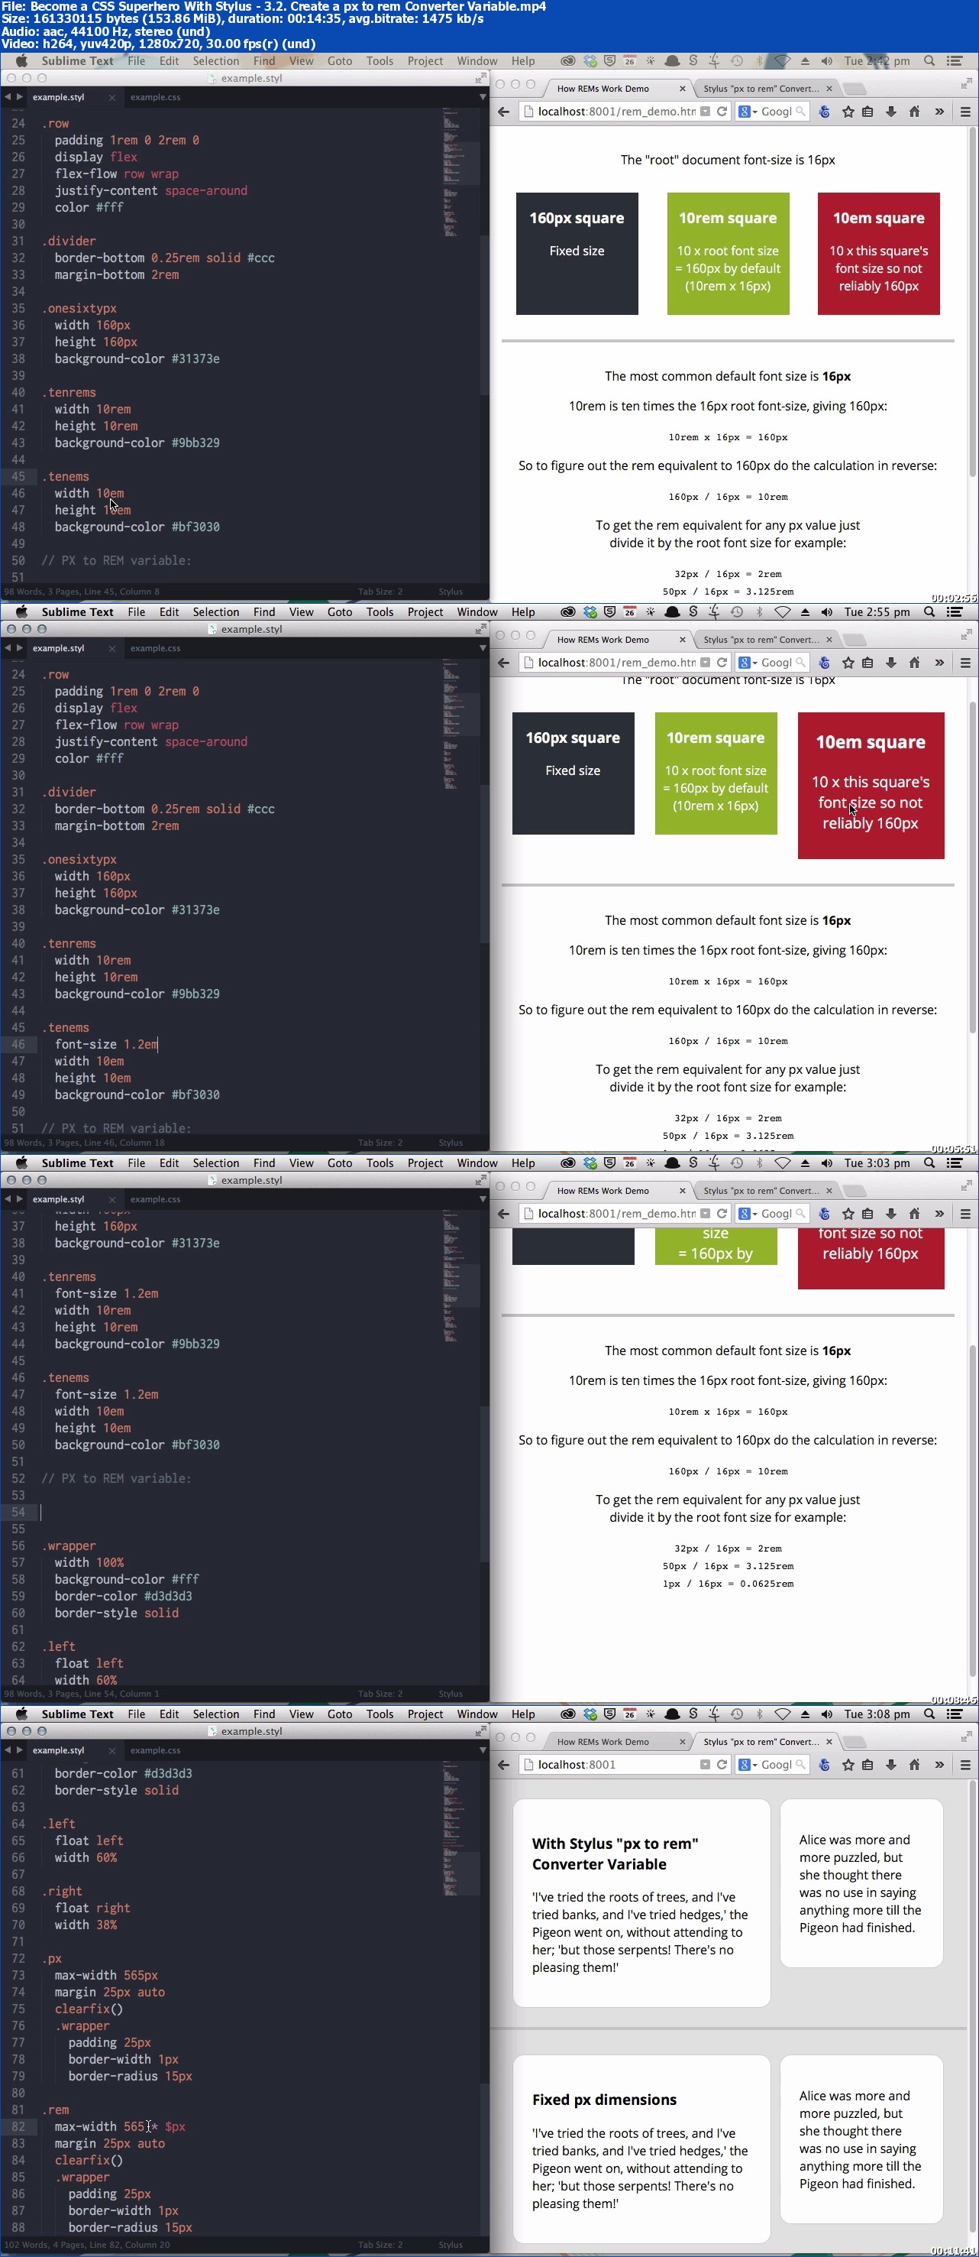979x2257 pixels.
Task: Open Goto menu in Tue 3:03 pm menu bar
Action: point(340,1163)
